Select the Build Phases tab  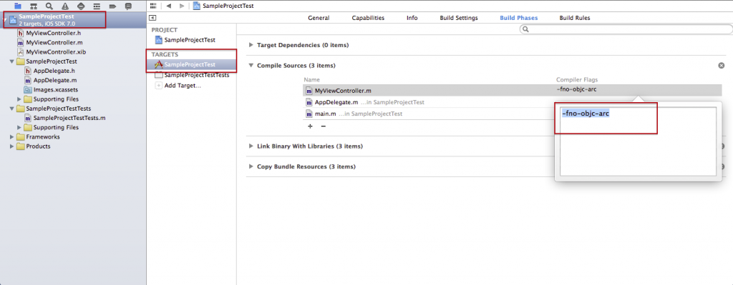(x=518, y=18)
